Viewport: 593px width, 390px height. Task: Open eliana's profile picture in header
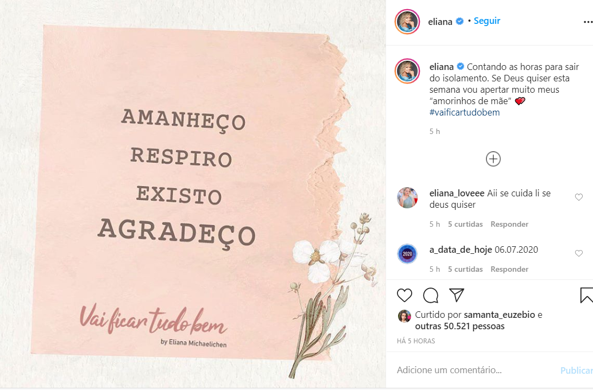click(407, 22)
